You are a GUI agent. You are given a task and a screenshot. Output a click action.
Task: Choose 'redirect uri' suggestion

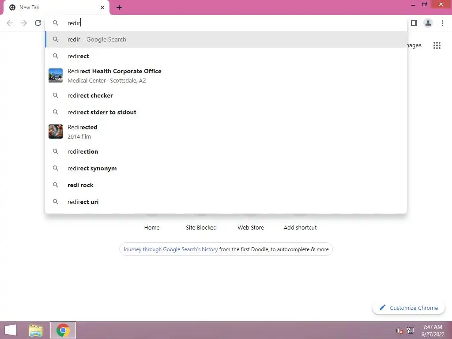[x=226, y=202]
